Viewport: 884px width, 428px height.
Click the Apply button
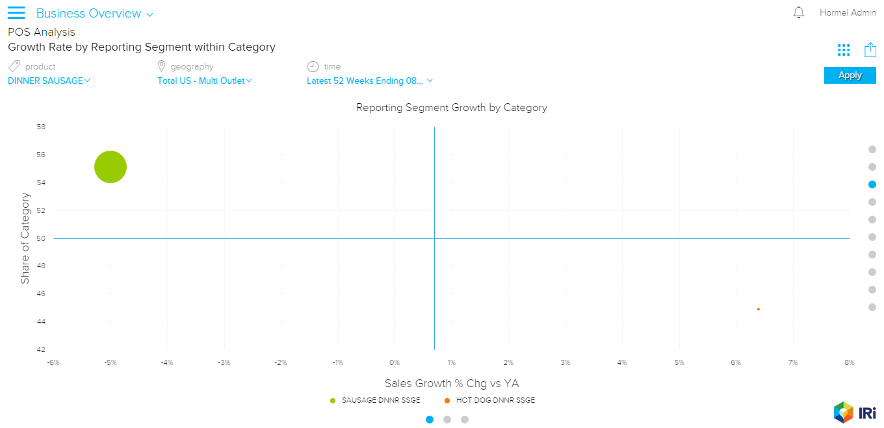[x=850, y=75]
